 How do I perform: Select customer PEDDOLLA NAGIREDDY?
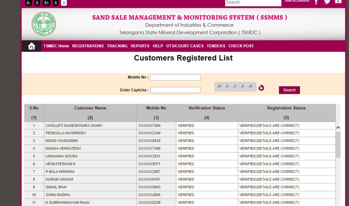66,133
